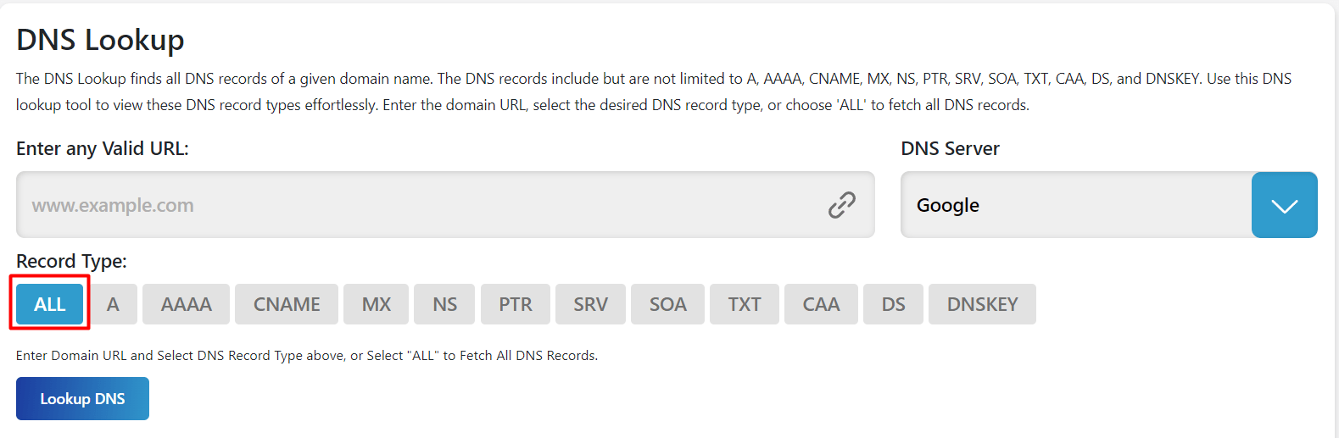The height and width of the screenshot is (438, 1339).
Task: Pick the CNAME record type
Action: coord(287,304)
